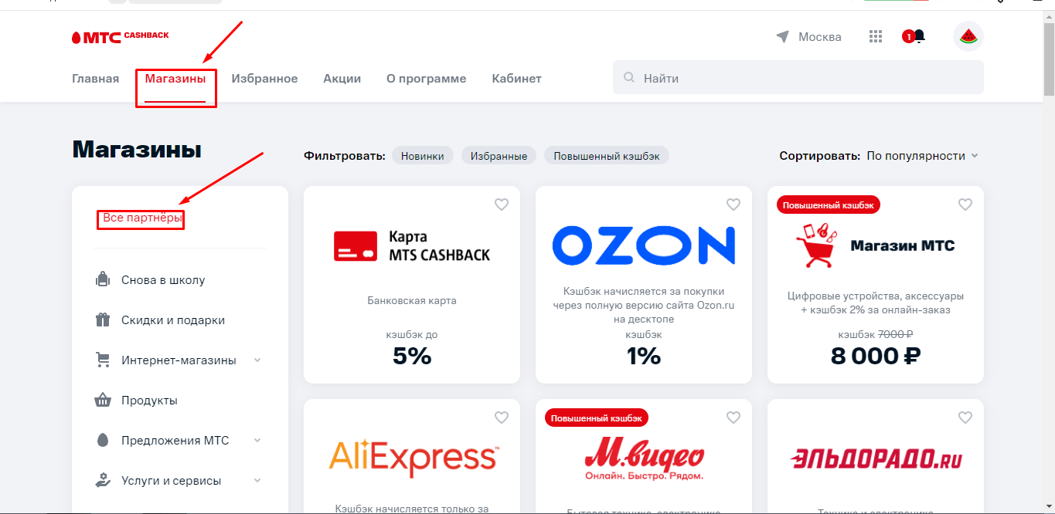Image resolution: width=1055 pixels, height=514 pixels.
Task: Open the sort dropdown По популярности
Action: tap(922, 156)
